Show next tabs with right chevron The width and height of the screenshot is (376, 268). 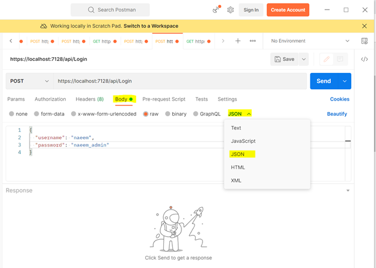[223, 41]
